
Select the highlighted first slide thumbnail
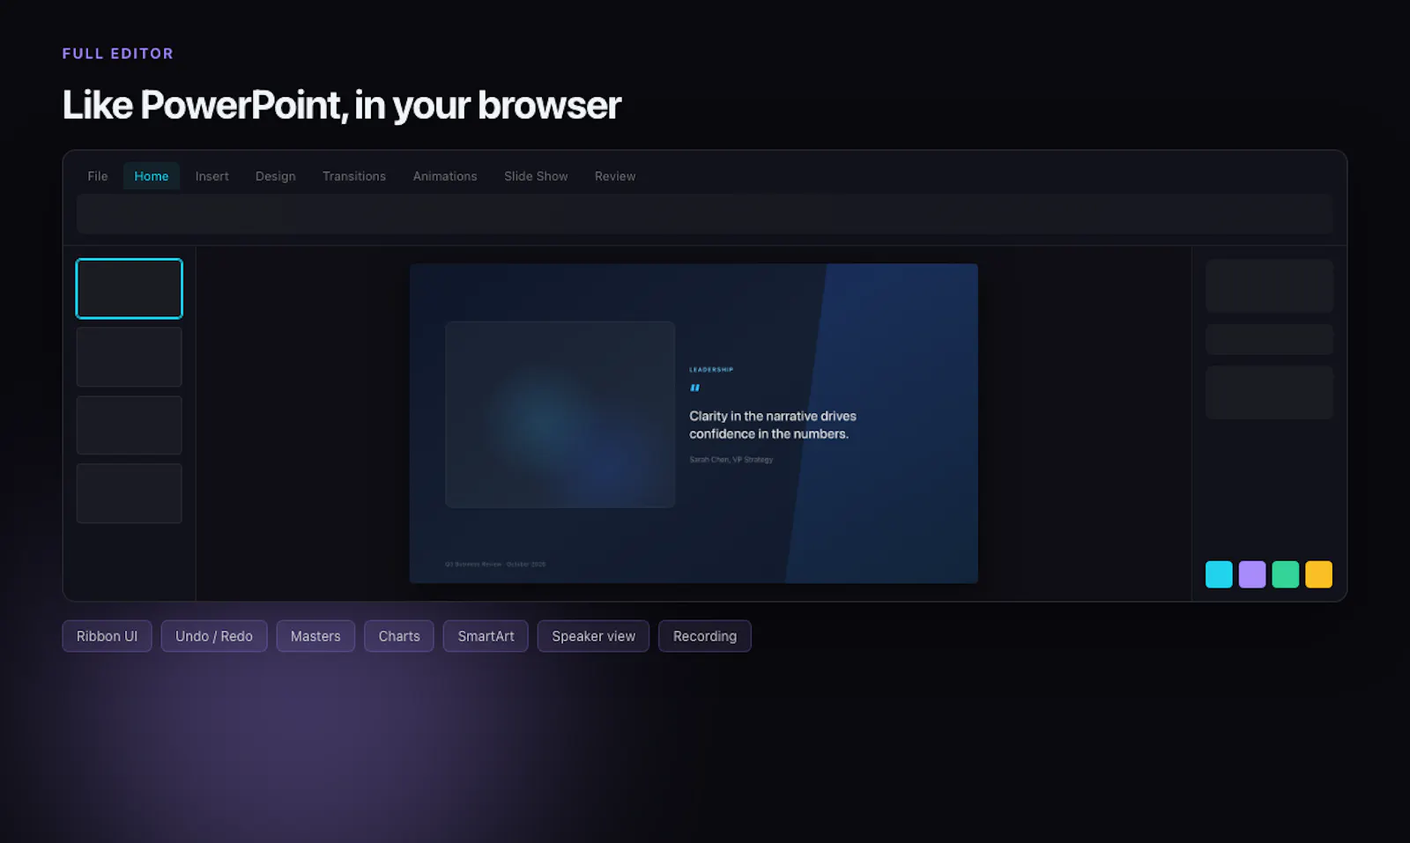tap(130, 288)
